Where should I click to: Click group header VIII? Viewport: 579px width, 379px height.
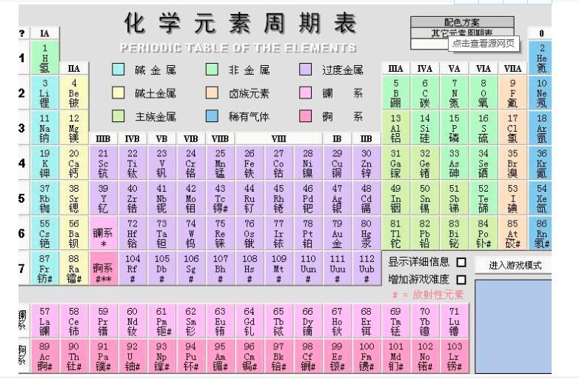tap(278, 138)
